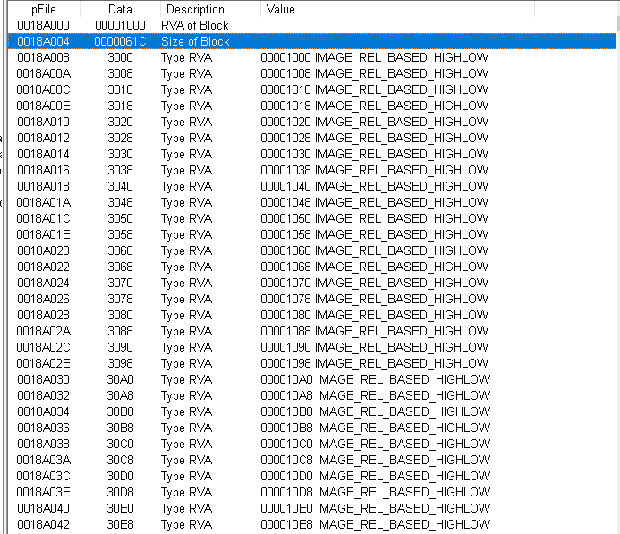Click pFile address 0018A00E
This screenshot has width=620, height=534.
[44, 106]
